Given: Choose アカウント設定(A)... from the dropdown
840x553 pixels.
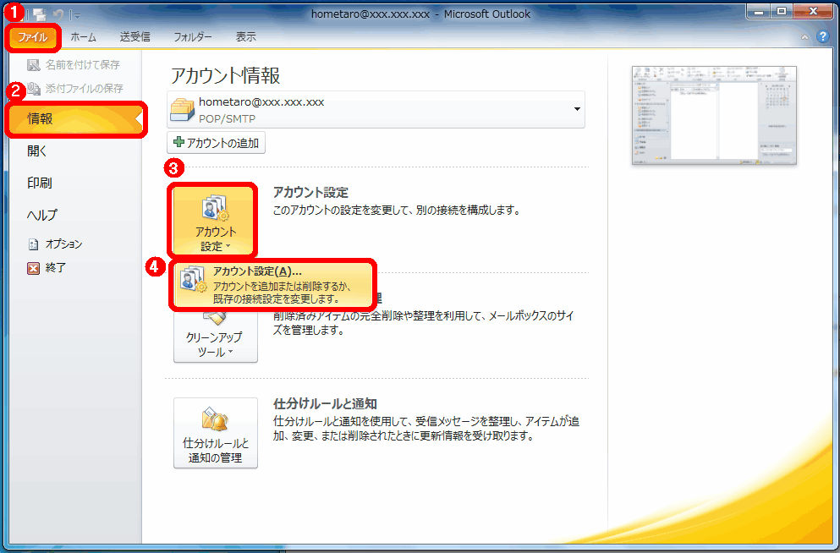Looking at the screenshot, I should [x=273, y=285].
